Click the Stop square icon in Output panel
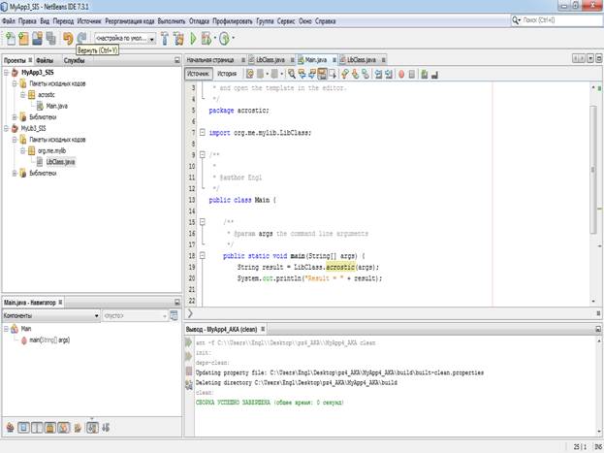This screenshot has height=453, width=604. pyautogui.click(x=189, y=371)
